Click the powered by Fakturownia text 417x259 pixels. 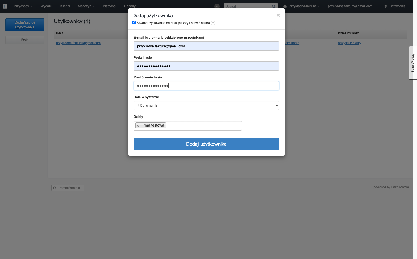click(x=391, y=187)
